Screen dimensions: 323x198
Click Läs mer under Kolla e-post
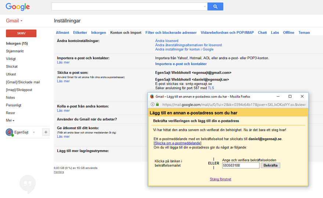coord(63,111)
